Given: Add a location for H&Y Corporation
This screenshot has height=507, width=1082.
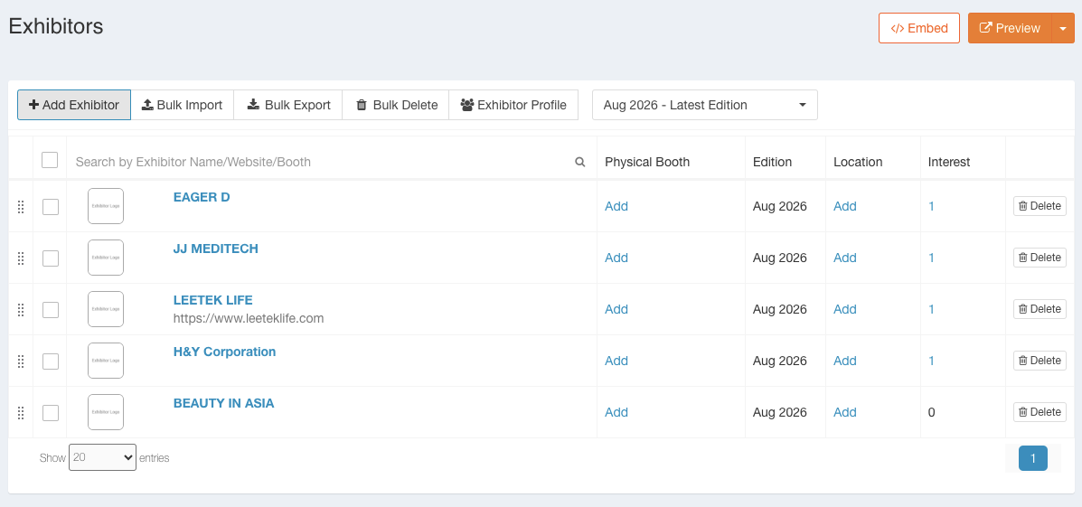Looking at the screenshot, I should [844, 361].
